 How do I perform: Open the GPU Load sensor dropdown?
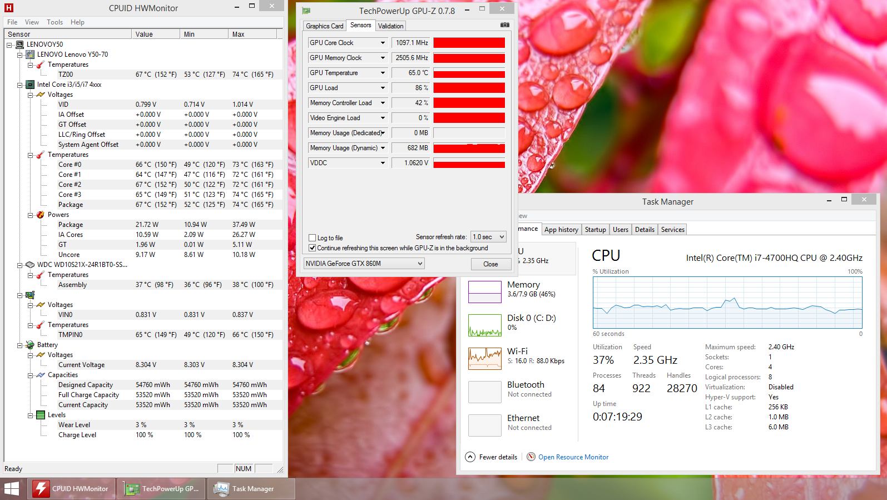[x=383, y=88]
